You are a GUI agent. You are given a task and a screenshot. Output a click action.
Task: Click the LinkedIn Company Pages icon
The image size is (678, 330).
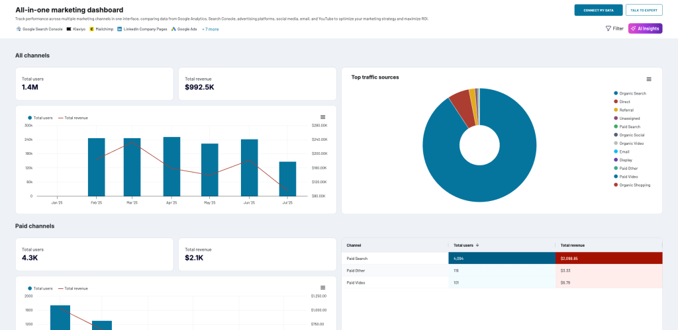coord(119,29)
